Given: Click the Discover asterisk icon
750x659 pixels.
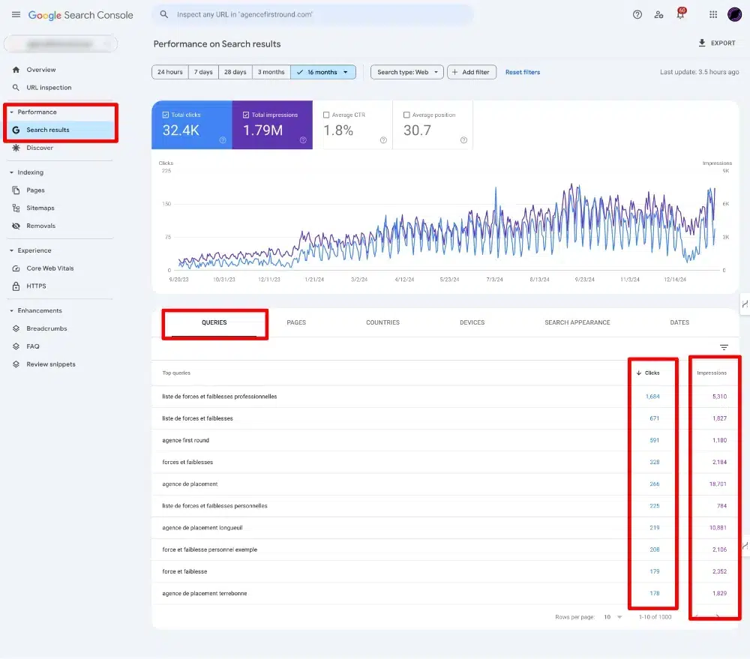Looking at the screenshot, I should (16, 148).
